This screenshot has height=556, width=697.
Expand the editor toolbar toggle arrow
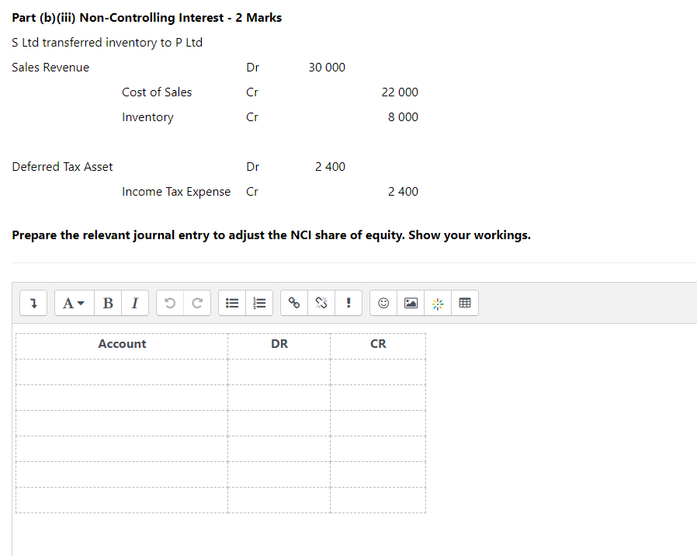click(33, 303)
